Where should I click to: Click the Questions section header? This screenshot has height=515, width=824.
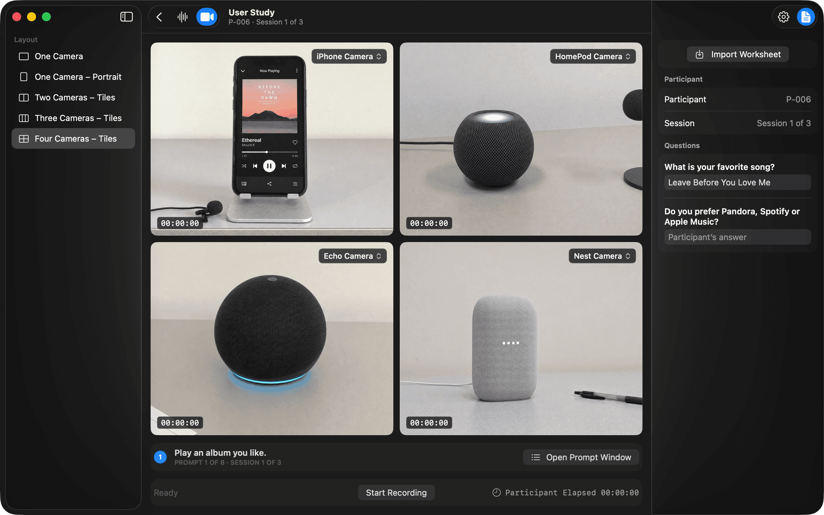682,145
